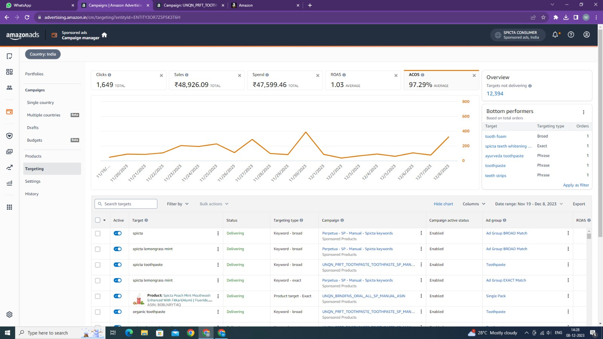603x339 pixels.
Task: Open settings gear in left sidebar
Action: tap(9, 315)
